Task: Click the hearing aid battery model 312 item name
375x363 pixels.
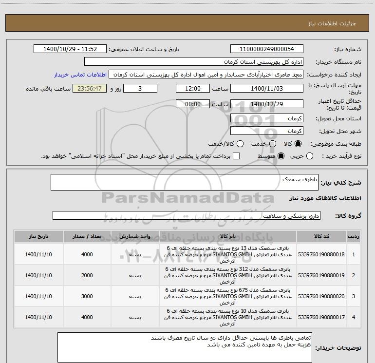Action: coord(228,275)
